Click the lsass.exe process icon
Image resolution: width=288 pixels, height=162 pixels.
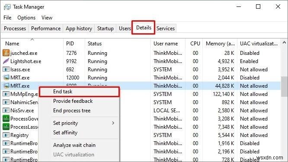(x=6, y=70)
